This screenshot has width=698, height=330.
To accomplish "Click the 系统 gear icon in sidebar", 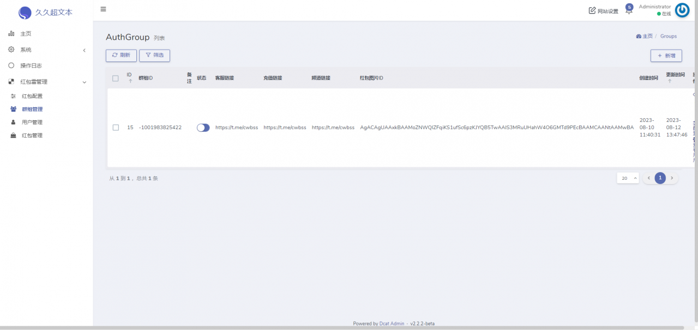I will pos(11,50).
